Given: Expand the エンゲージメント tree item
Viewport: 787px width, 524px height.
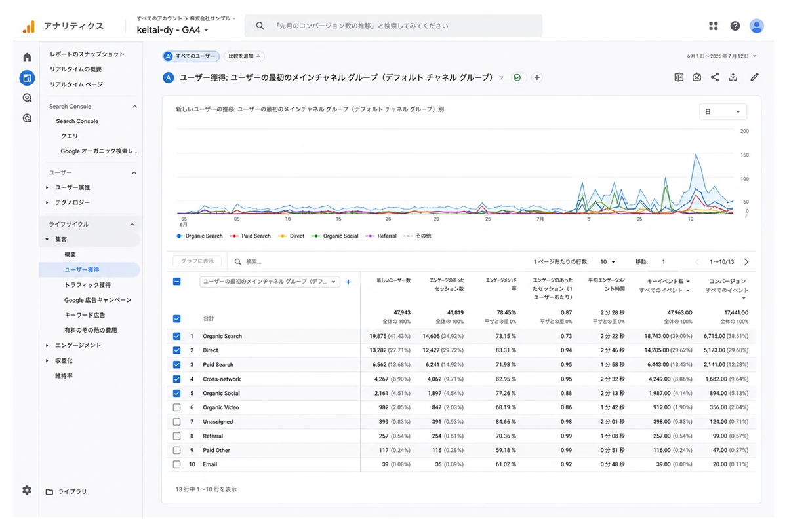Looking at the screenshot, I should pos(47,345).
